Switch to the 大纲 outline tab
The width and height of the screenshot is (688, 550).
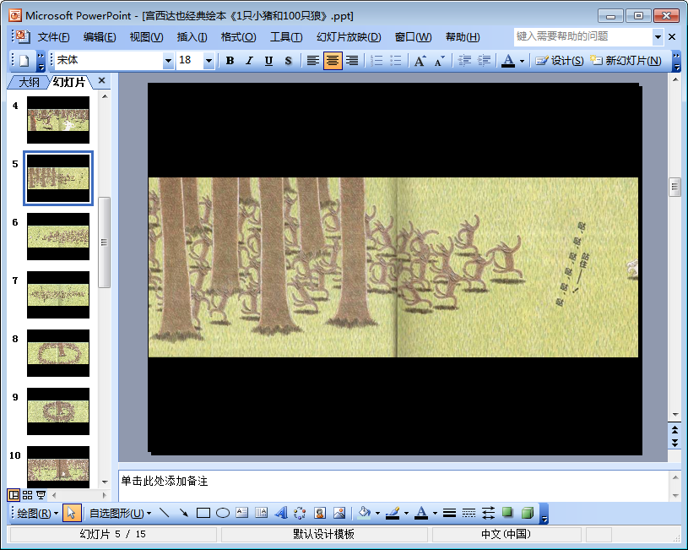(x=29, y=82)
